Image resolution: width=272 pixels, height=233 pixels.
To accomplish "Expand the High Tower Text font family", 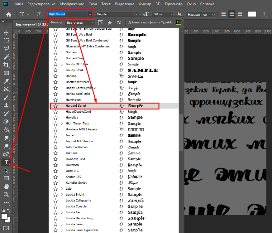I will coord(62,124).
